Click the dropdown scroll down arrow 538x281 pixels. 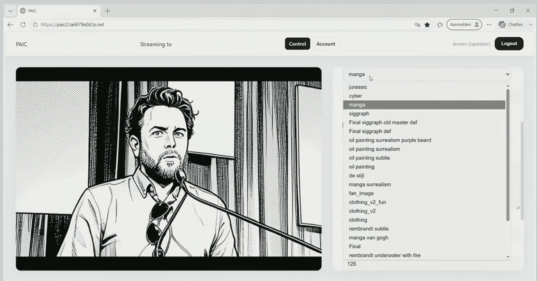(x=508, y=257)
